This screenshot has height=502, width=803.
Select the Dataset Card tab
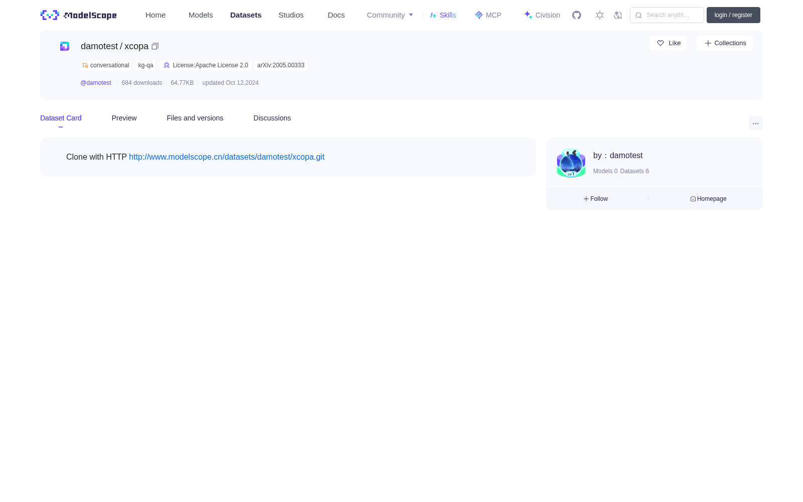pyautogui.click(x=61, y=118)
